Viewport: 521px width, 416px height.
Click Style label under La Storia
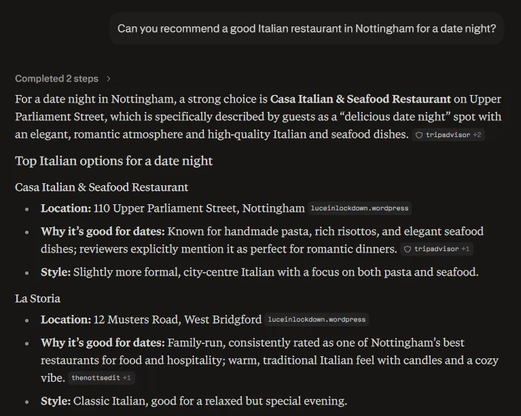pos(56,401)
